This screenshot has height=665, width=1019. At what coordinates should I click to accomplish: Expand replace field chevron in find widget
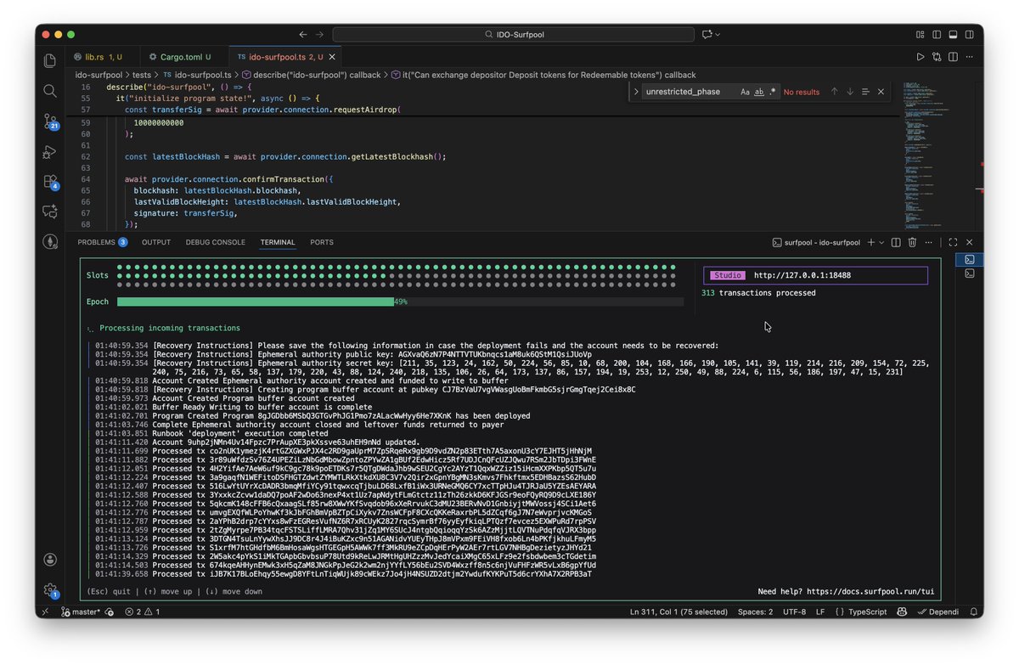[x=635, y=92]
